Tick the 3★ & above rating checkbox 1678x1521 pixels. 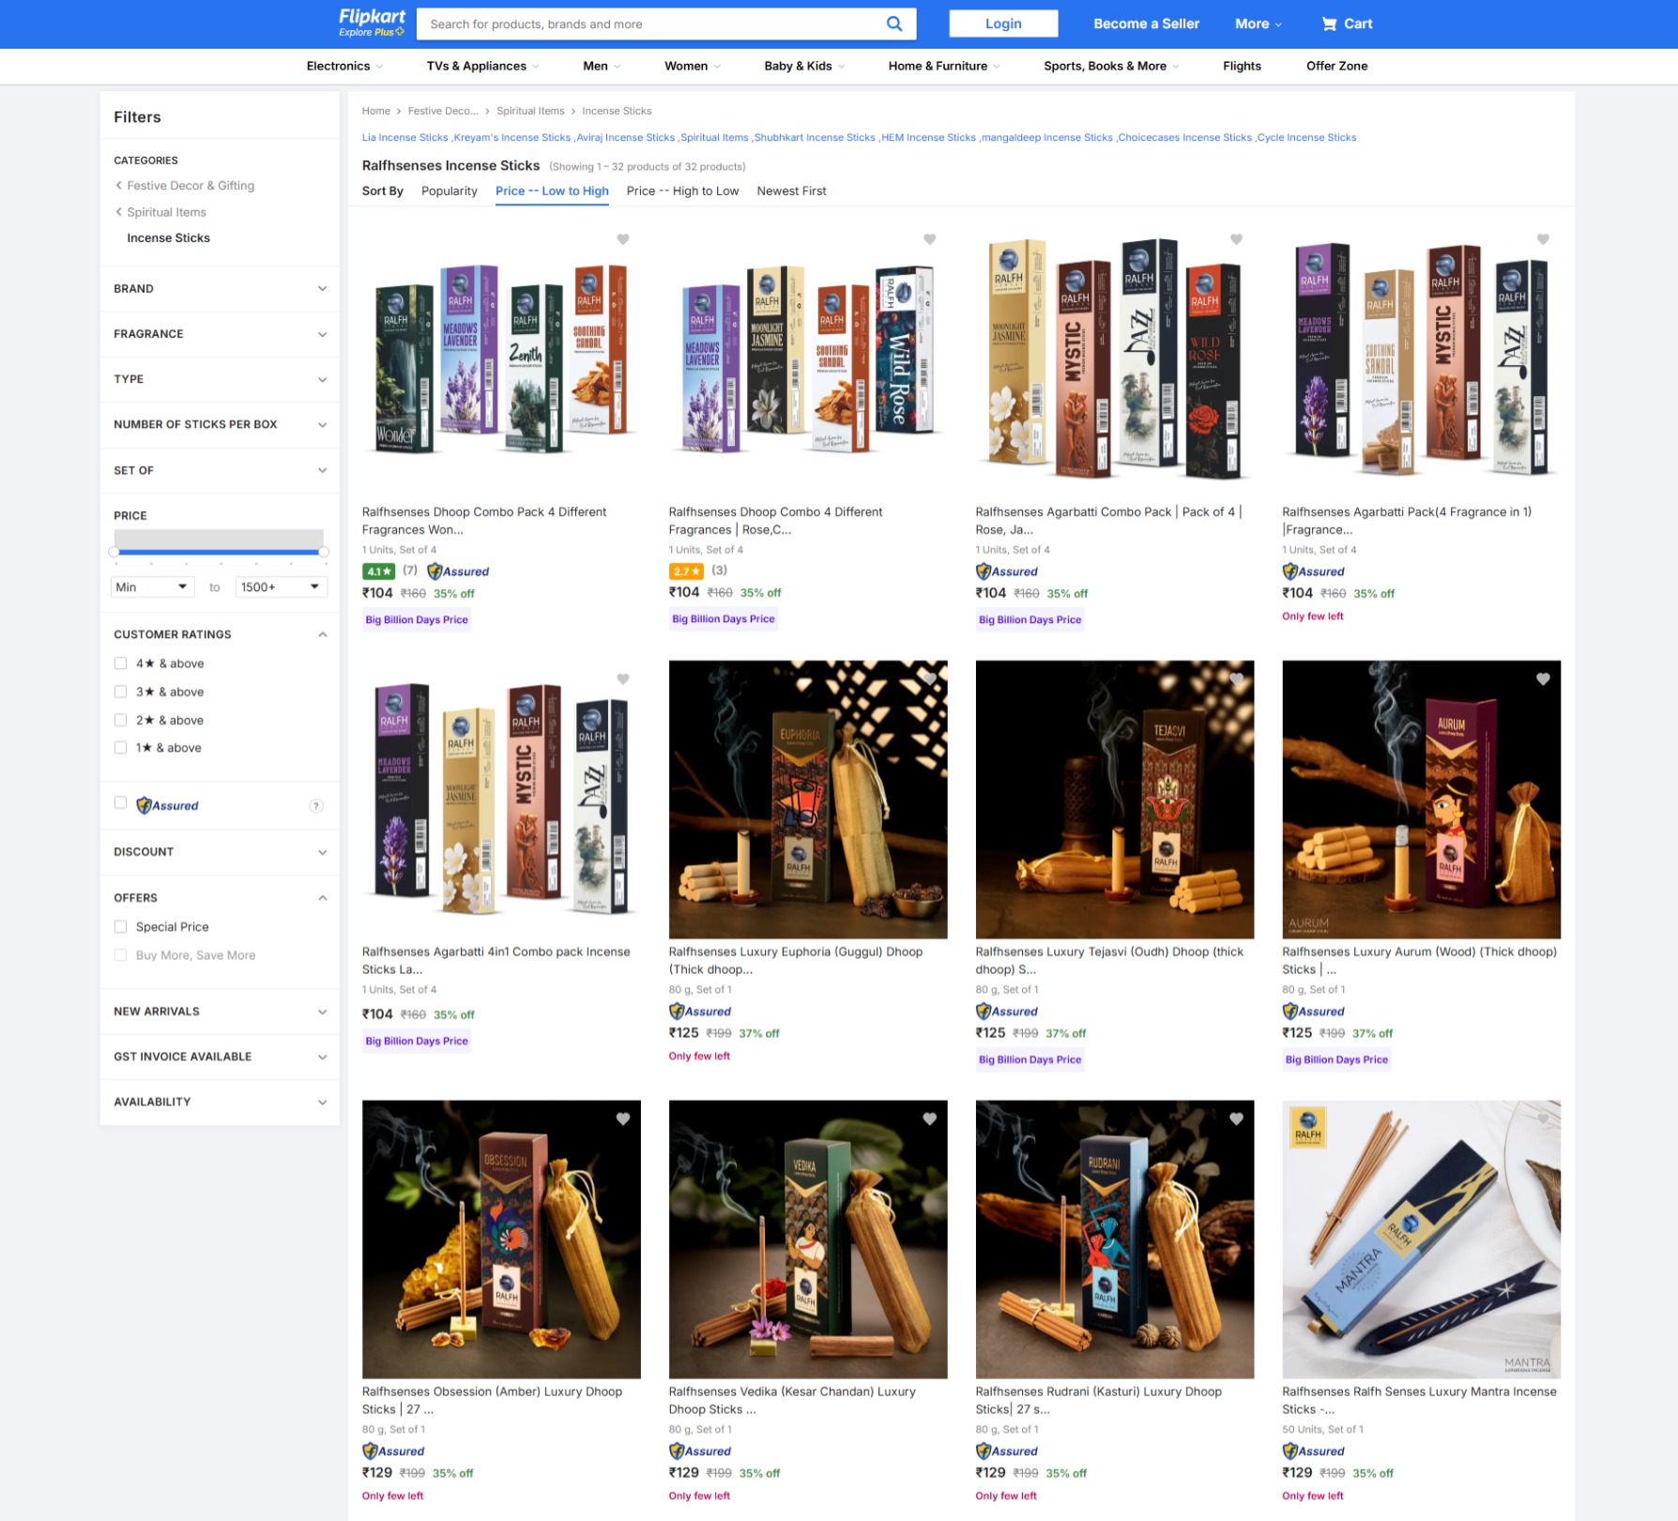click(x=120, y=692)
